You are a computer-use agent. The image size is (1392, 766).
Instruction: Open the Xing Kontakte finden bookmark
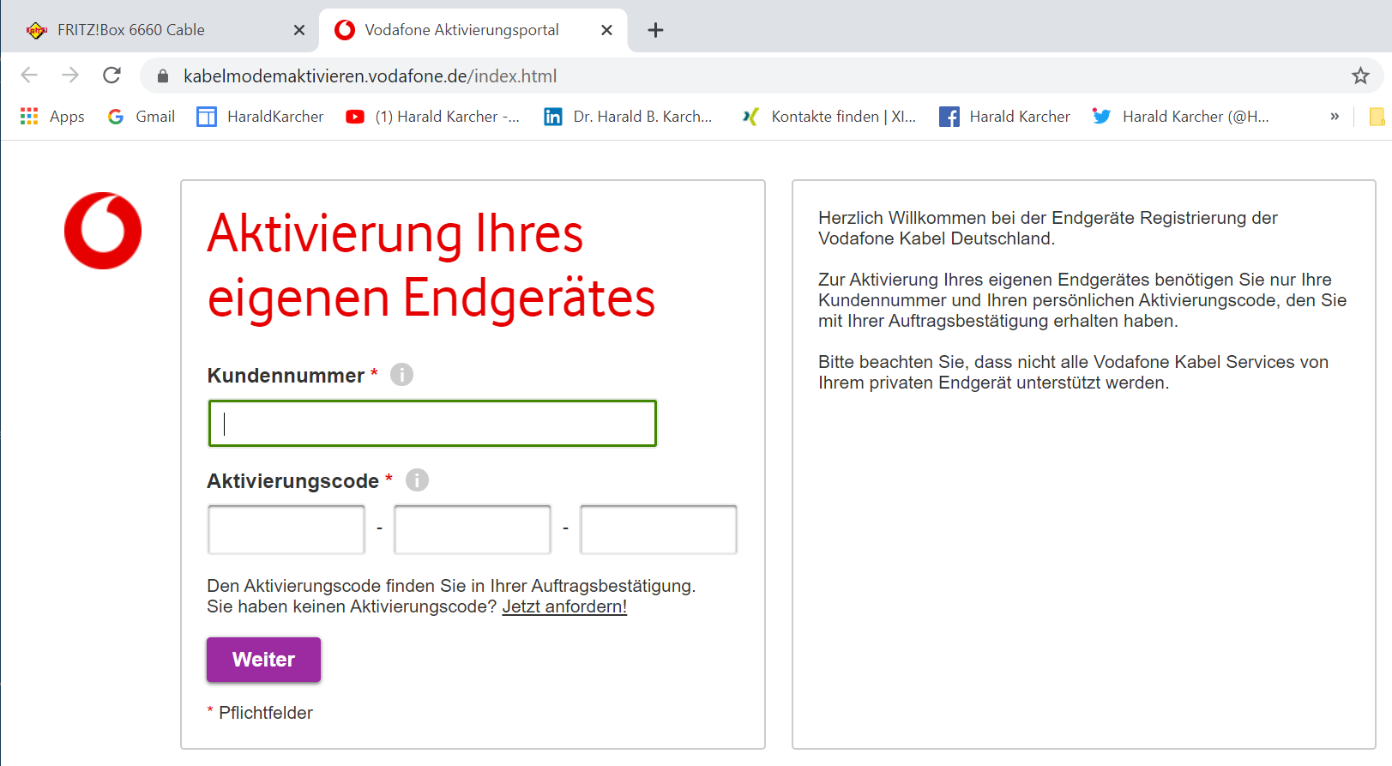coord(829,117)
